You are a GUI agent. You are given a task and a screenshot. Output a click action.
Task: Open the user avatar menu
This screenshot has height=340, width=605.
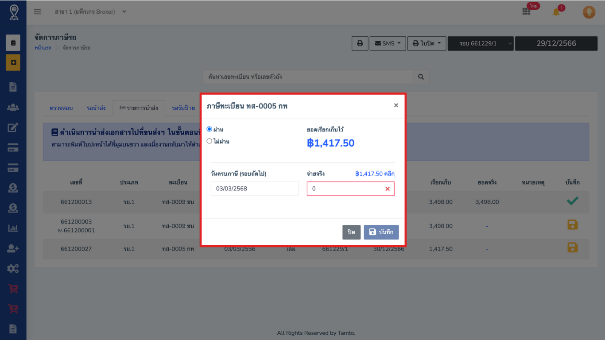point(589,12)
